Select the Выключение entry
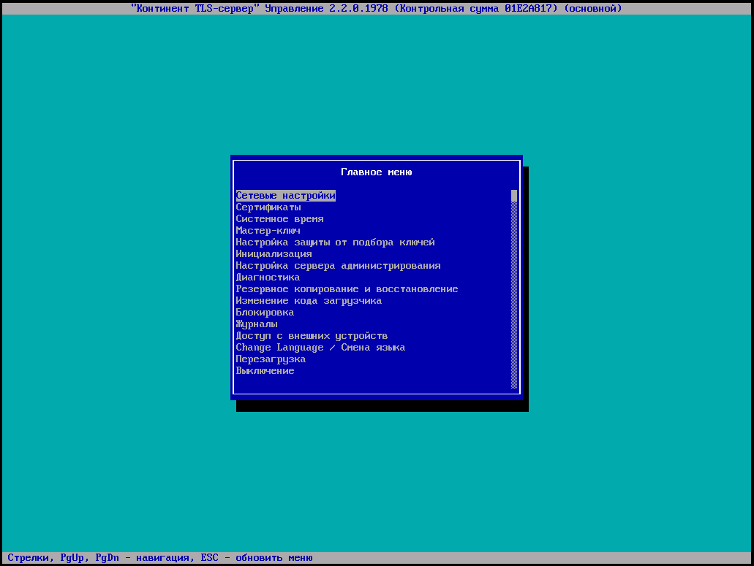The image size is (754, 566). point(265,371)
